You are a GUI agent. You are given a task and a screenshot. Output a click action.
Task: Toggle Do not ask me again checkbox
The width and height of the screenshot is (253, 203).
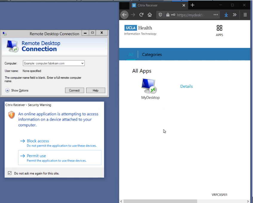click(10, 173)
